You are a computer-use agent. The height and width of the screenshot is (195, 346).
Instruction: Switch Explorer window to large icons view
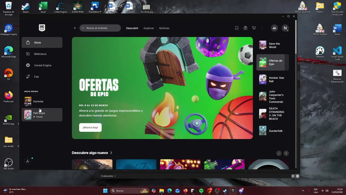(298, 176)
